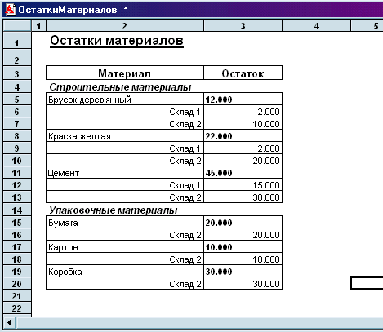383x332 pixels.
Task: Select the Картон cell
Action: (125, 247)
